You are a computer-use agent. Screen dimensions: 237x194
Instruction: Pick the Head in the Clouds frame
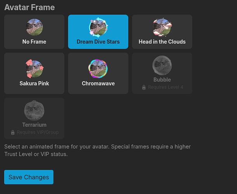162,32
